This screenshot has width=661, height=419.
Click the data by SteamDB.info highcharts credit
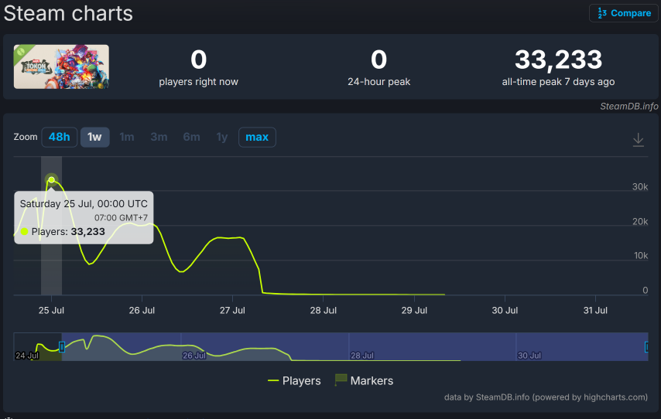tap(546, 397)
